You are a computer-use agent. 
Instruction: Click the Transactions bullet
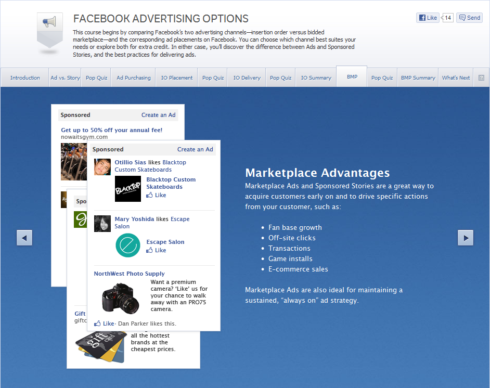click(289, 249)
